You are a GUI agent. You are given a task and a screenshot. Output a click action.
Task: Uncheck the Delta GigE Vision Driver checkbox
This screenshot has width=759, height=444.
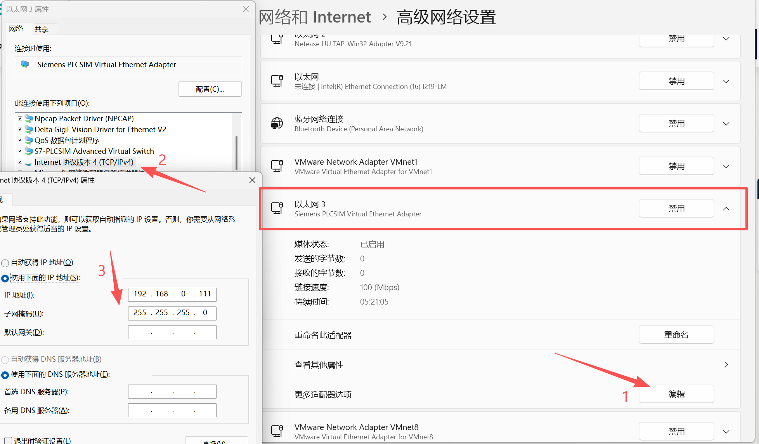(20, 129)
